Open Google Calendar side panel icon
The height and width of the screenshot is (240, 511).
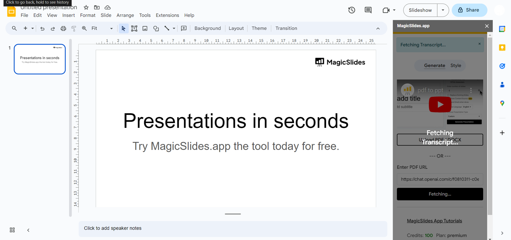tap(502, 29)
